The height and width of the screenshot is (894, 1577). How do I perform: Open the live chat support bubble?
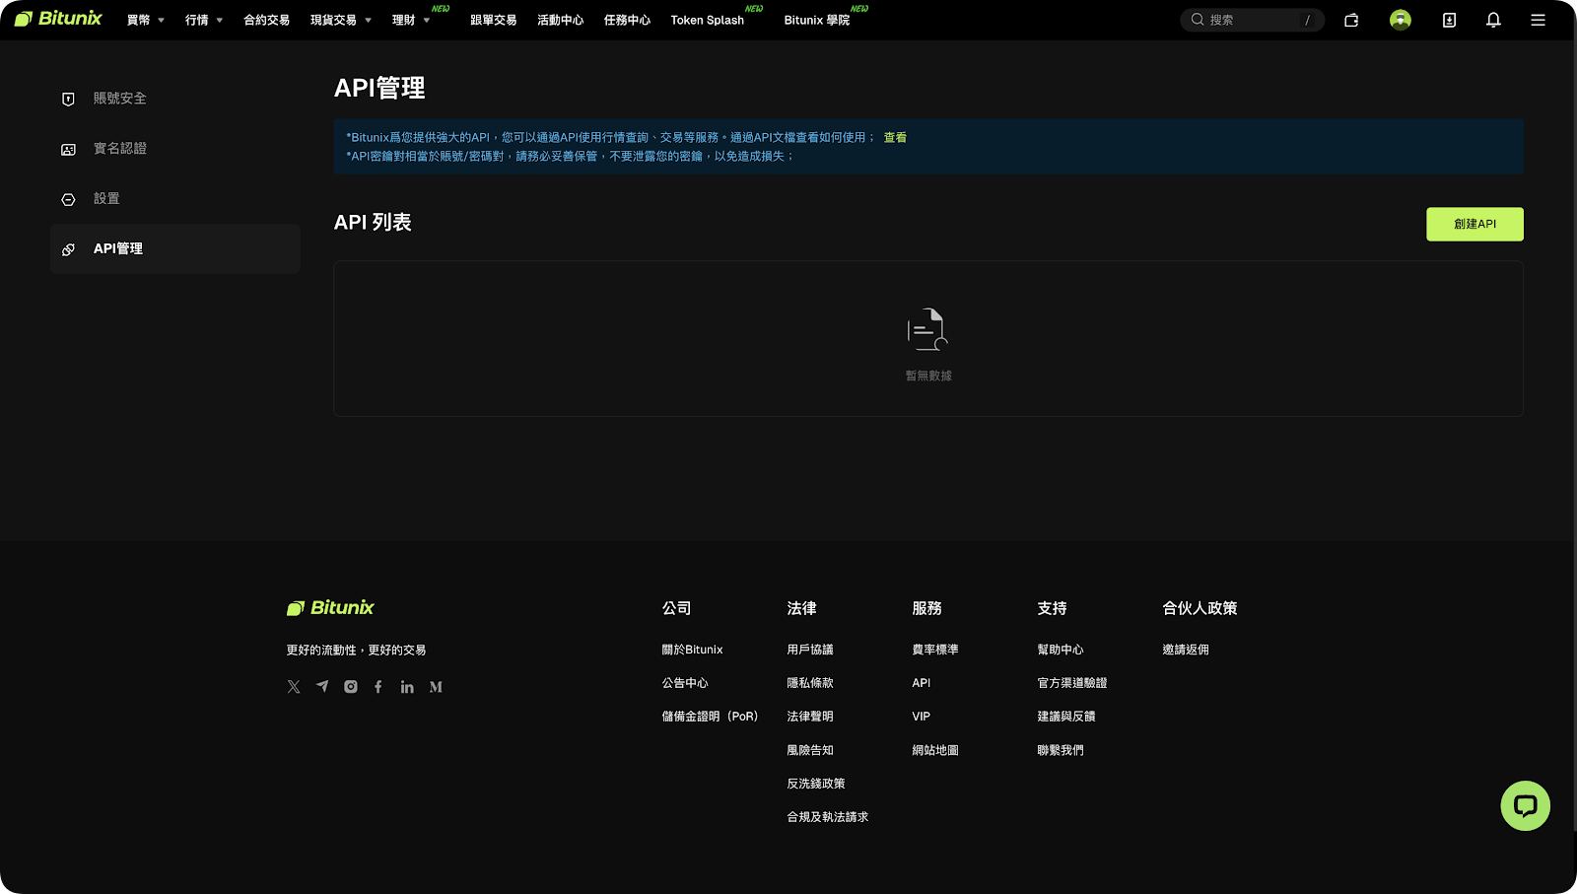(1525, 806)
